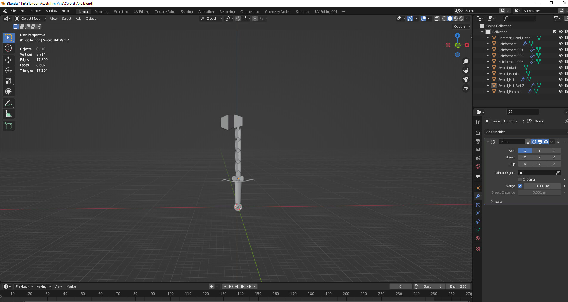Screen dimensions: 568x302
Task: Click the Merge distance 0.001 m field
Action: [x=542, y=186]
